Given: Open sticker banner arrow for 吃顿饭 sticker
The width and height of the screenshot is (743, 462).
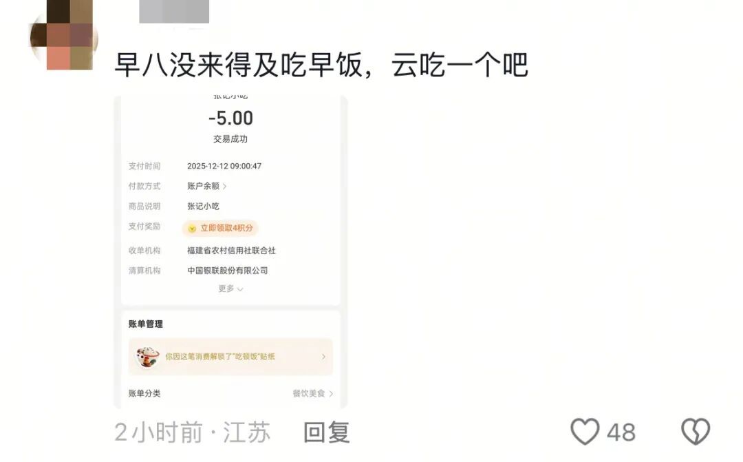Looking at the screenshot, I should 323,357.
